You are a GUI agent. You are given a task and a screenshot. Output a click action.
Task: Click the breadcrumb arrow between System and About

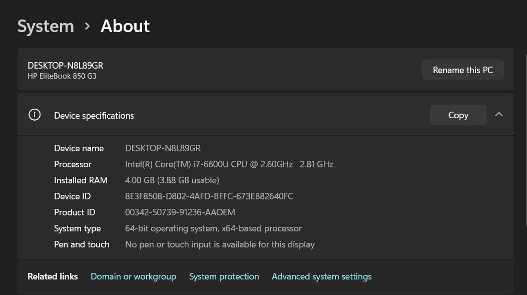(88, 26)
